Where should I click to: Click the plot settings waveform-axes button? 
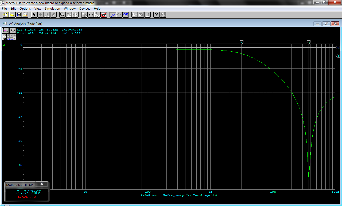pyautogui.click(x=6, y=30)
